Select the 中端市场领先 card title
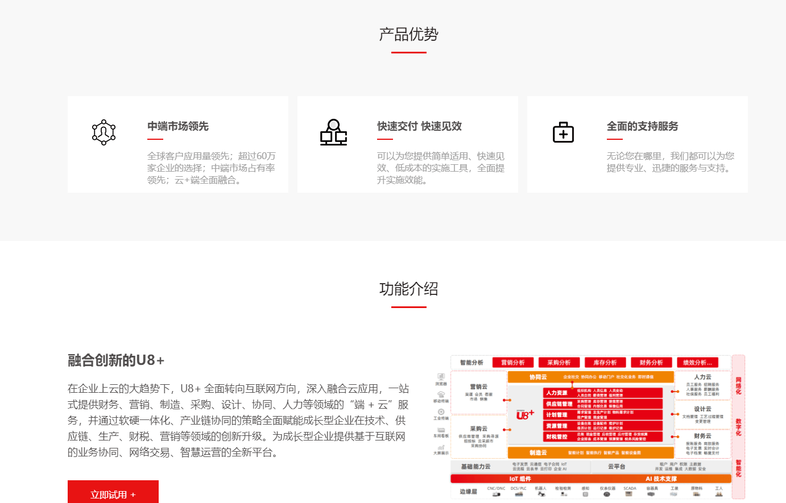Viewport: 786px width, 503px height. (178, 126)
